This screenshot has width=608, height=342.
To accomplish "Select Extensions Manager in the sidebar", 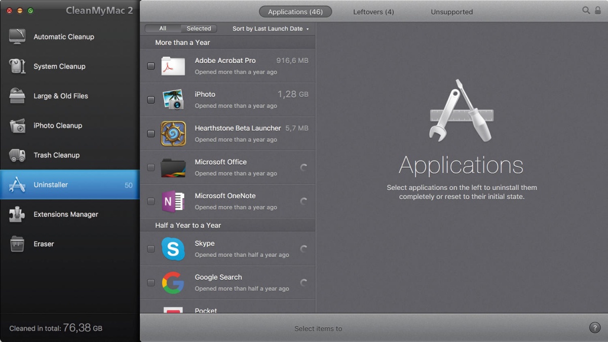I will 70,214.
